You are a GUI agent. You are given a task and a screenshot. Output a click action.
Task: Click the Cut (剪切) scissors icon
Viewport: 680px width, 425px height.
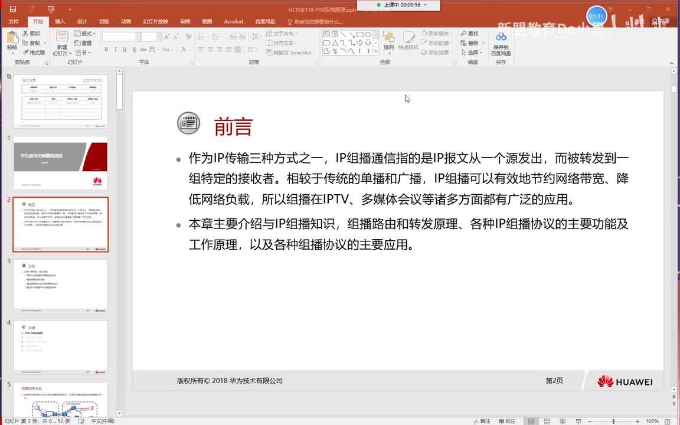click(25, 34)
